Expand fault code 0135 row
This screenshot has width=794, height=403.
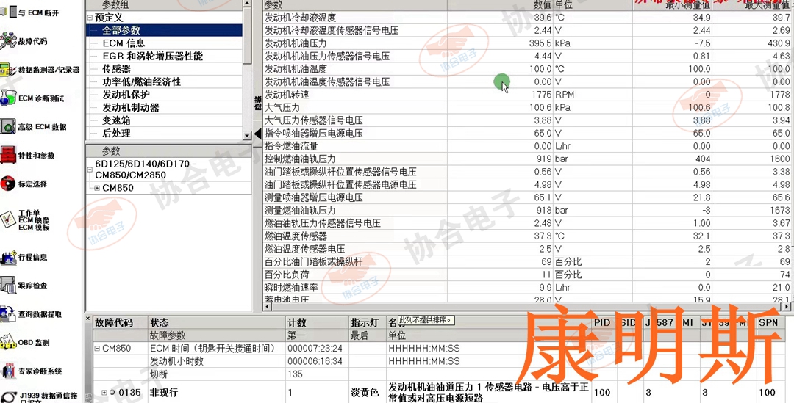point(104,393)
